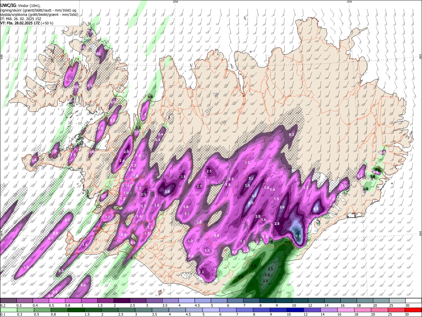Click the 3.6 value on the map

[282, 207]
